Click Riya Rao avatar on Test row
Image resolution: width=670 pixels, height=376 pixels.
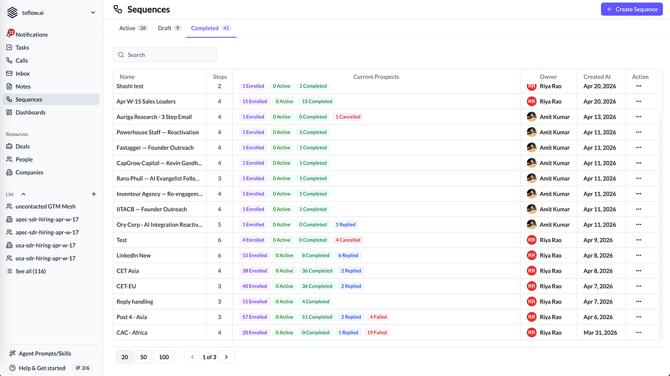pos(531,240)
